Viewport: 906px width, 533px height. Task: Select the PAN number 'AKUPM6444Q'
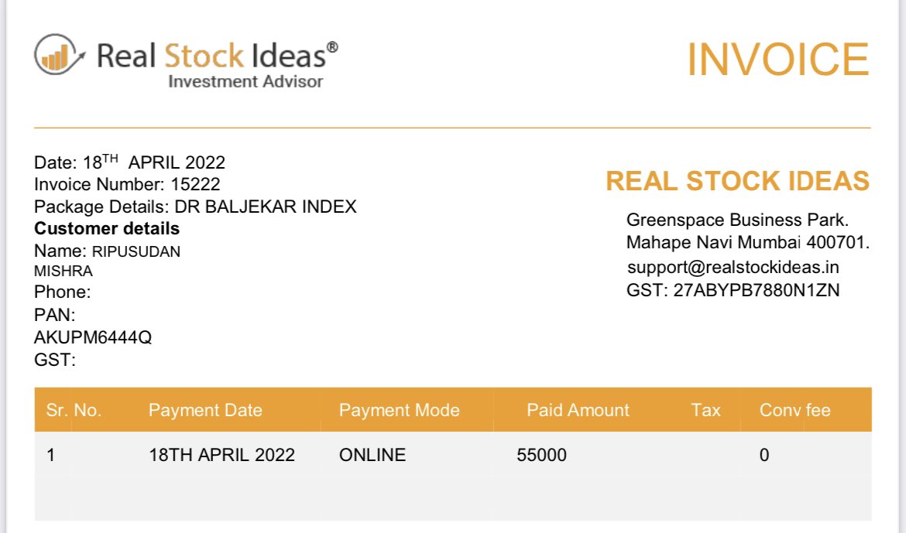pyautogui.click(x=93, y=337)
